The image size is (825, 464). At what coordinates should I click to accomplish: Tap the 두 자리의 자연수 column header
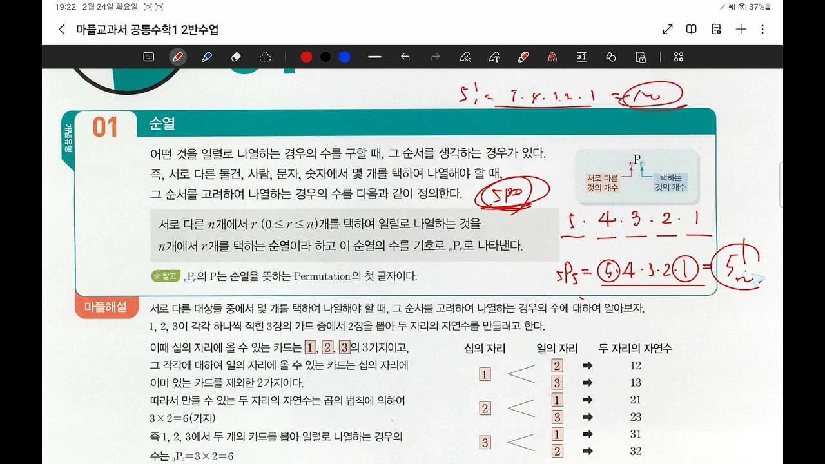click(x=636, y=349)
